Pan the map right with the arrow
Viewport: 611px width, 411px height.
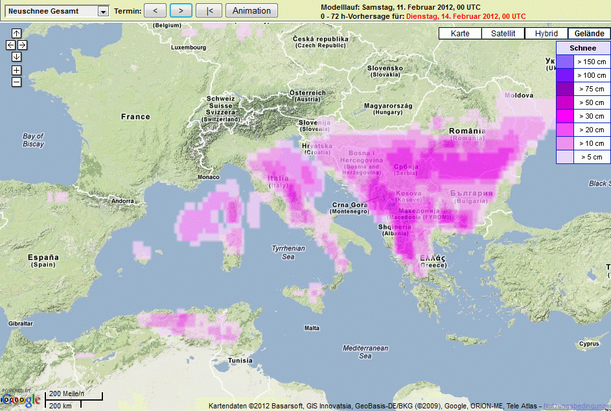click(x=22, y=45)
